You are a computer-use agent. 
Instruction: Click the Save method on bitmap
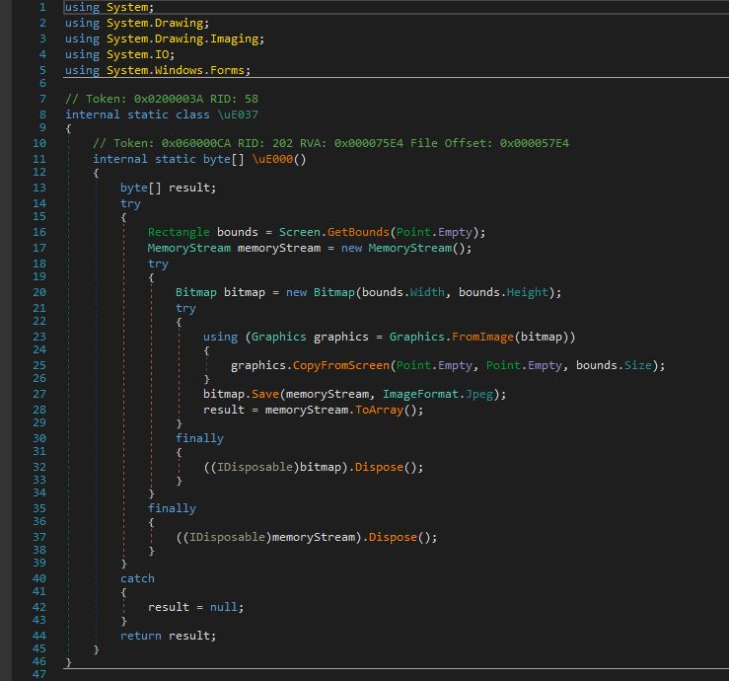[265, 394]
